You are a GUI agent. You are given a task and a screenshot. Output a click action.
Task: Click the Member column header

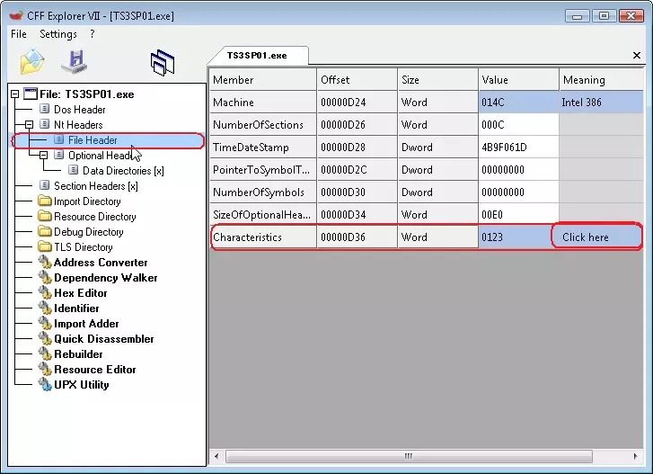263,80
